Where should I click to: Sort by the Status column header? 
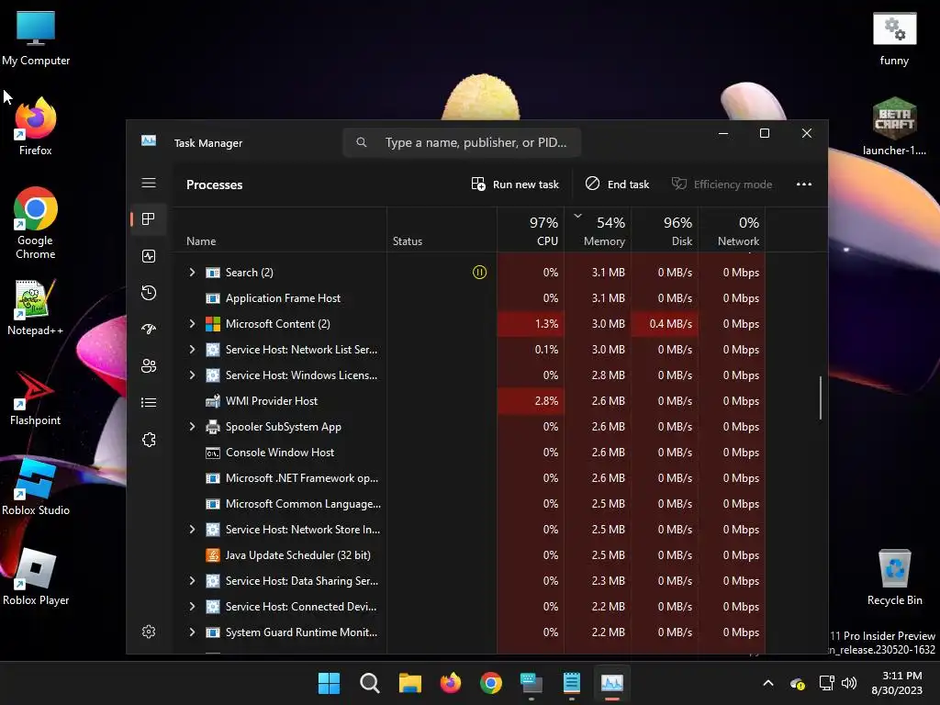pyautogui.click(x=442, y=229)
